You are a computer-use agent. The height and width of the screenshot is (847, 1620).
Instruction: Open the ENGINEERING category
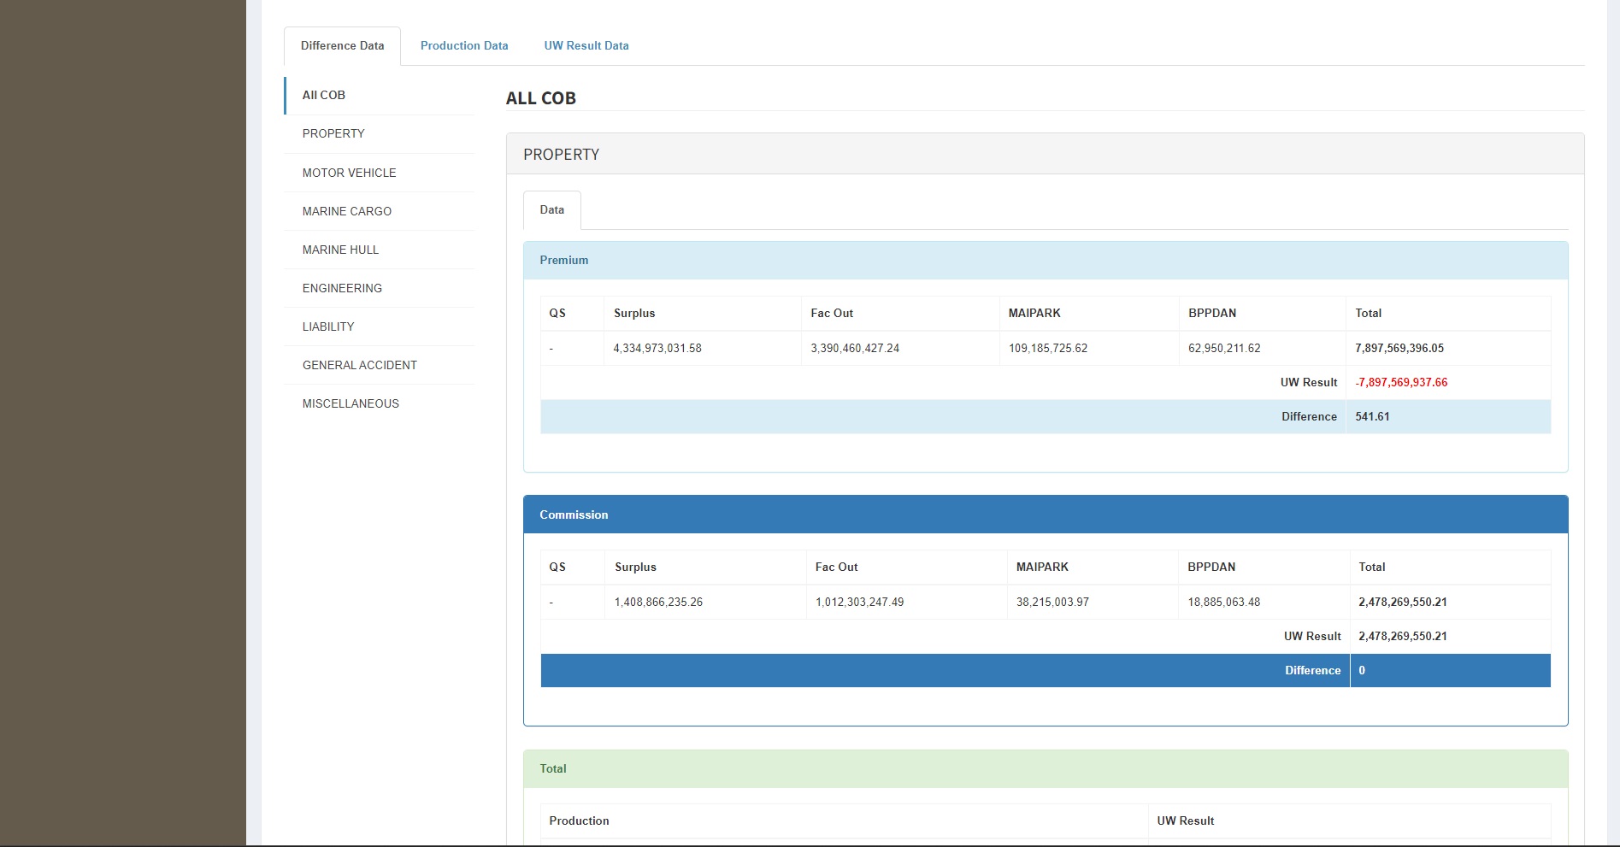click(x=342, y=288)
